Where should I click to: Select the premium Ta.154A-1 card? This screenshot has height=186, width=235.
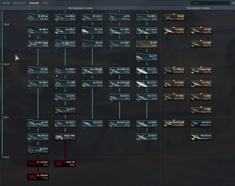coord(174,31)
